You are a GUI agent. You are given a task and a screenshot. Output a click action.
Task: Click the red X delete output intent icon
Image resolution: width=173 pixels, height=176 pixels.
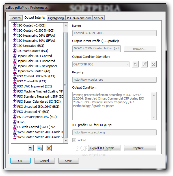49,148
